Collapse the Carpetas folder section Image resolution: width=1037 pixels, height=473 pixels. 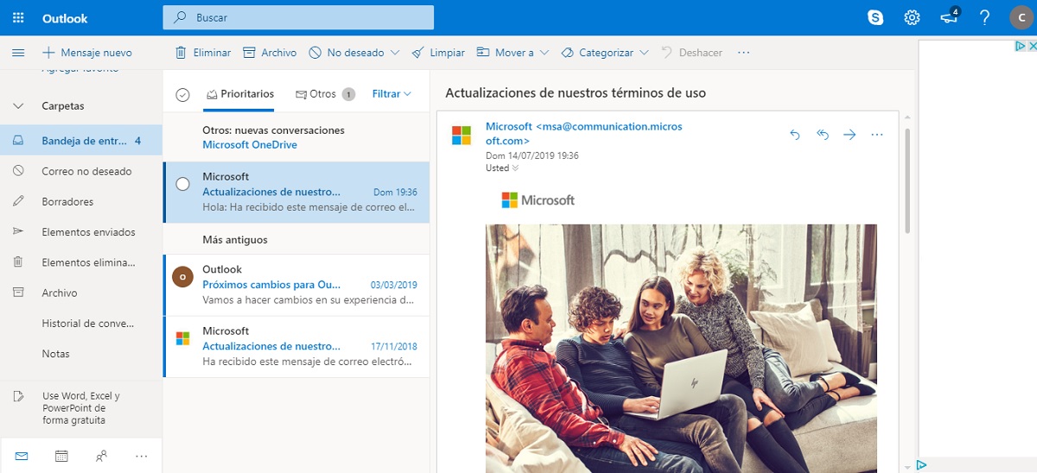coord(18,106)
